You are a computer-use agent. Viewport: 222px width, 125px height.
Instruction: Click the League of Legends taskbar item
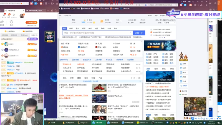point(84,122)
